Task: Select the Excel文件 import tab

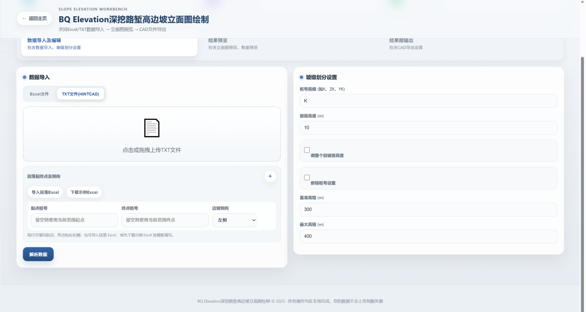Action: click(39, 94)
